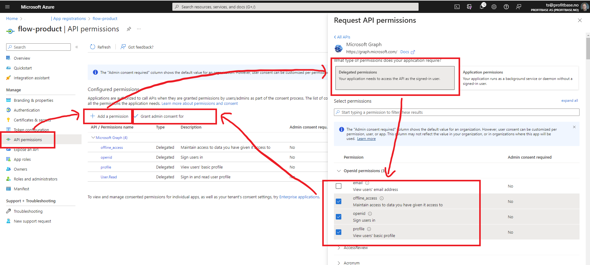The width and height of the screenshot is (590, 265).
Task: Collapse Microsoft Graph (4) permissions group
Action: [x=93, y=137]
